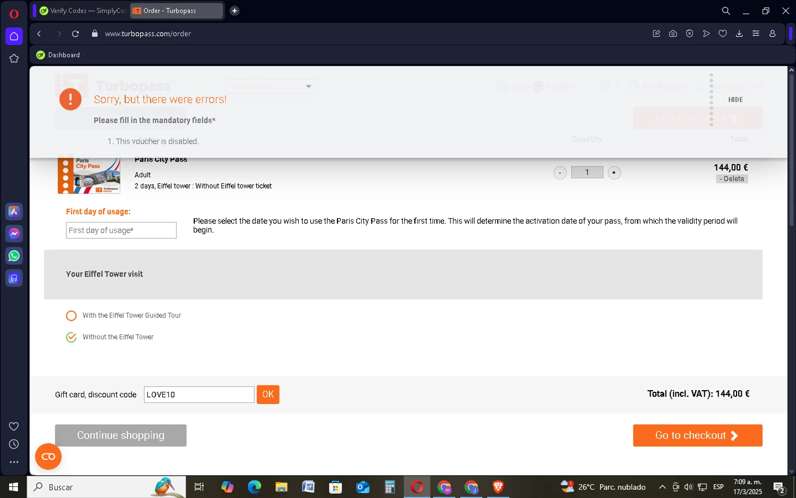Image resolution: width=796 pixels, height=498 pixels.
Task: Open Aria AI sidebar icon
Action: pos(14,212)
